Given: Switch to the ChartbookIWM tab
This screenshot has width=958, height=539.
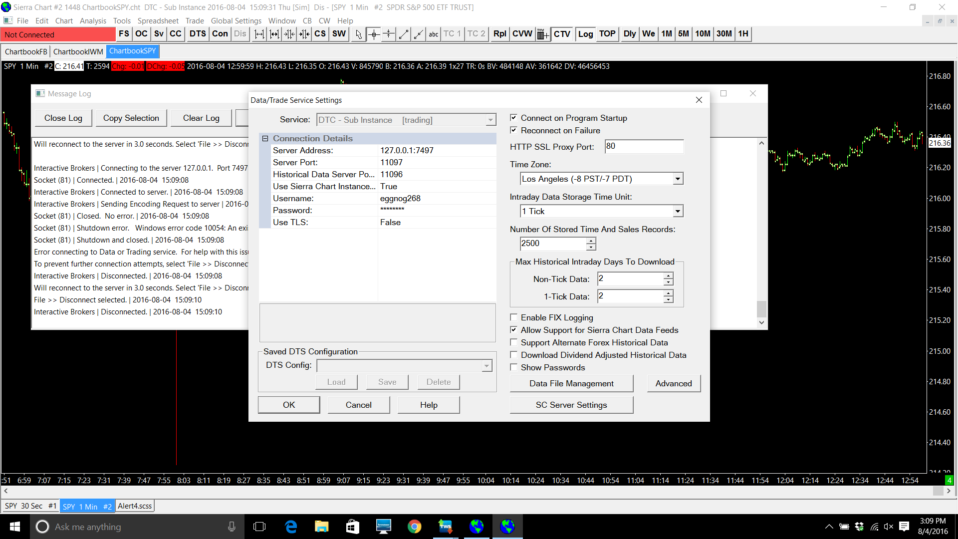Looking at the screenshot, I should [x=78, y=51].
